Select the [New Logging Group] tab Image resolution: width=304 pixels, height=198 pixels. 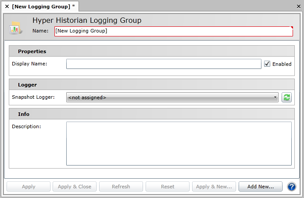tap(40, 6)
